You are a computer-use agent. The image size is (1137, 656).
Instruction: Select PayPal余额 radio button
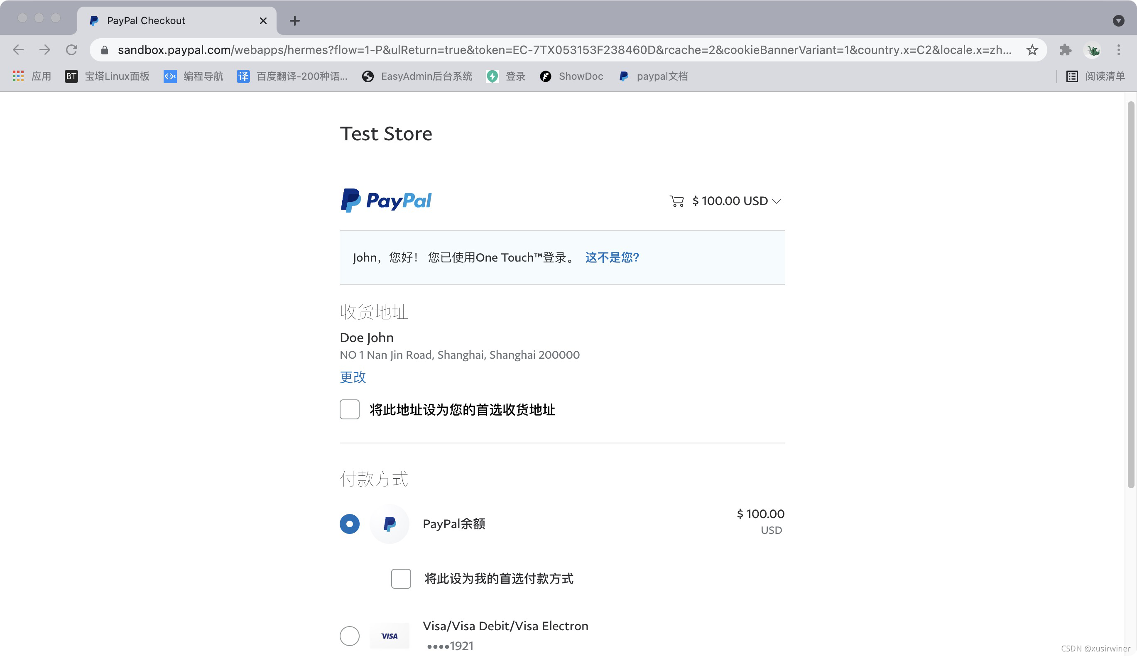pyautogui.click(x=350, y=524)
